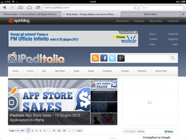
Task: Jump to page 20
Action: [59, 131]
